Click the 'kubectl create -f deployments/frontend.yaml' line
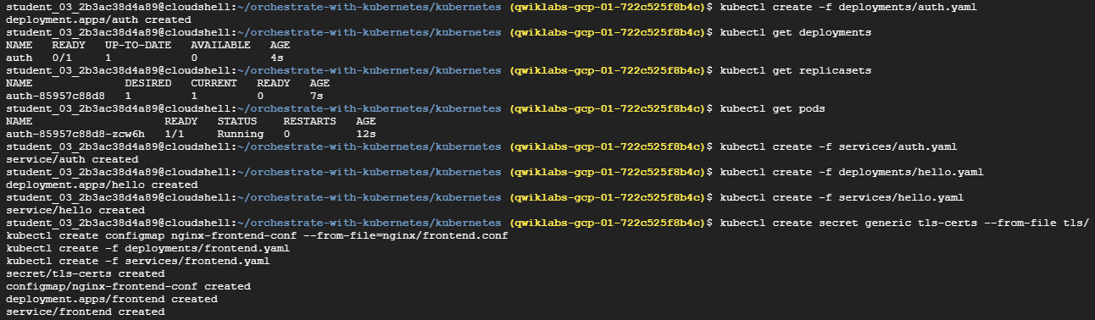Screen dimensions: 1095x320 point(147,249)
